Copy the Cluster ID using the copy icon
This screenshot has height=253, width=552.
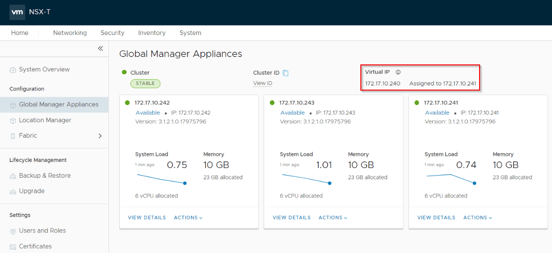286,73
